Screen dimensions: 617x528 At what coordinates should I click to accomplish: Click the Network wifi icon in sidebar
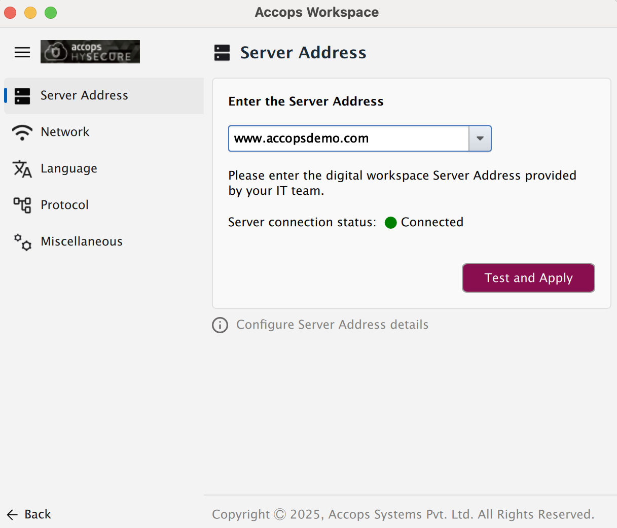point(22,132)
